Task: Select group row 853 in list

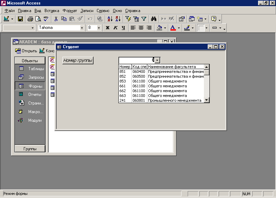Action: click(x=161, y=81)
